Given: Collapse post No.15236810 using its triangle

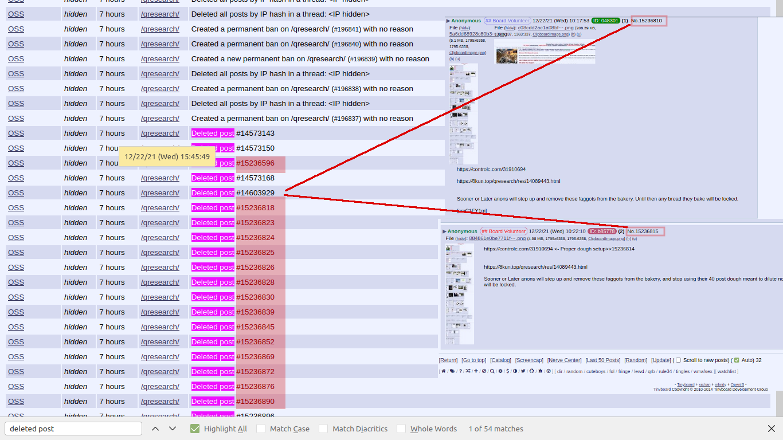Looking at the screenshot, I should coord(448,21).
